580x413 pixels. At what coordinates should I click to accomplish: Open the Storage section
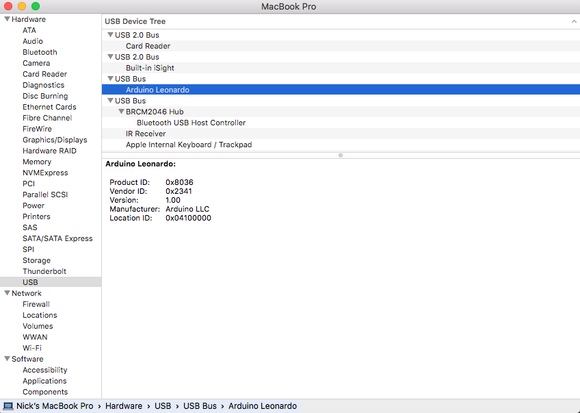tap(36, 260)
